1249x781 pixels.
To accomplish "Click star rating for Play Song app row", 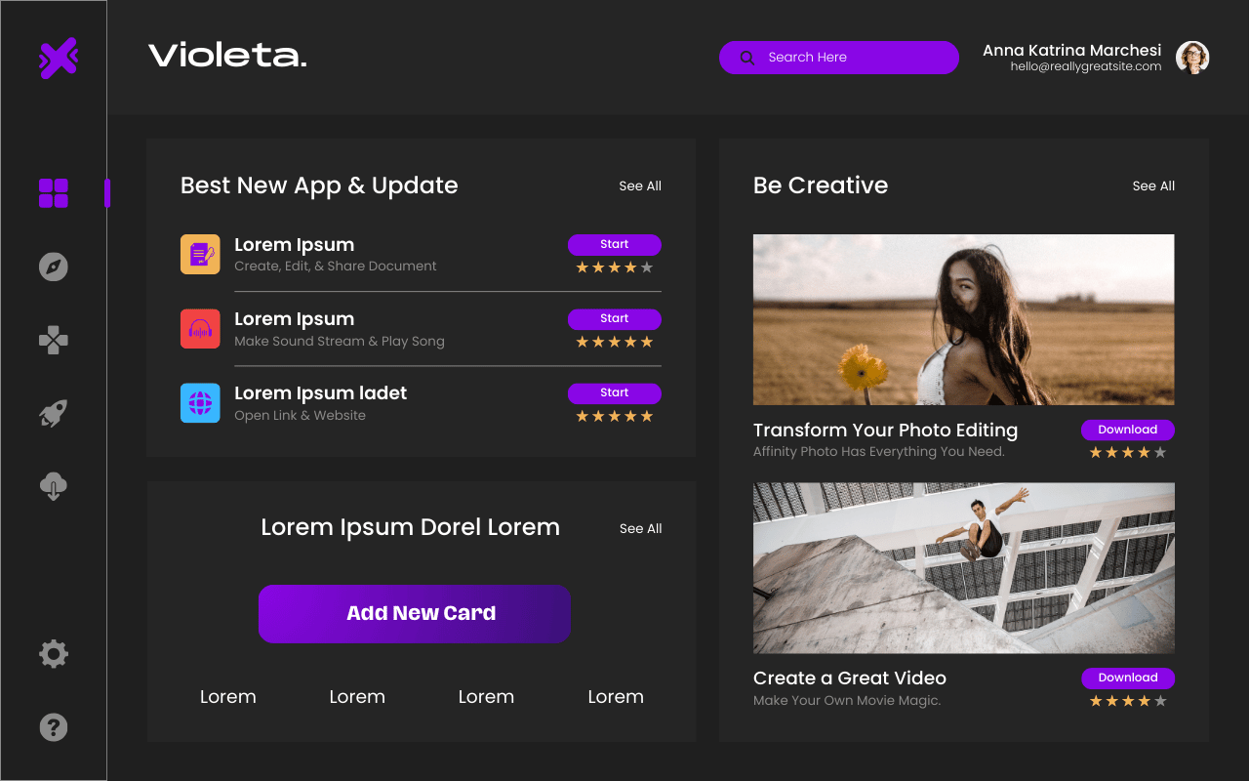I will [615, 342].
